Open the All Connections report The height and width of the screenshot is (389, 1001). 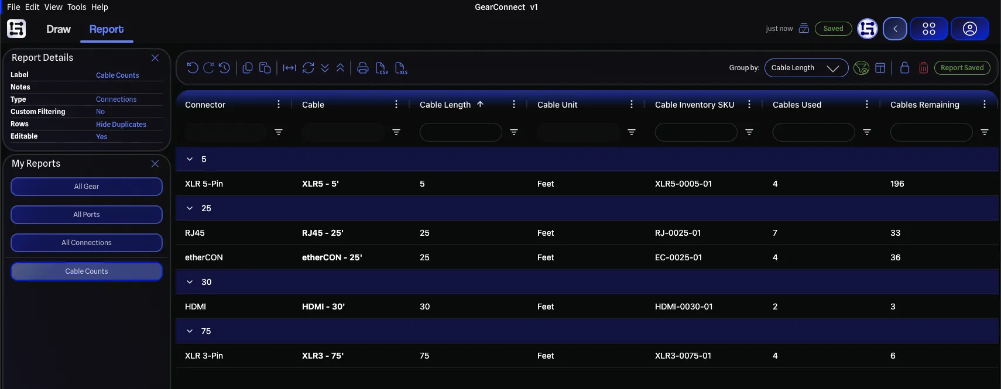click(x=87, y=243)
